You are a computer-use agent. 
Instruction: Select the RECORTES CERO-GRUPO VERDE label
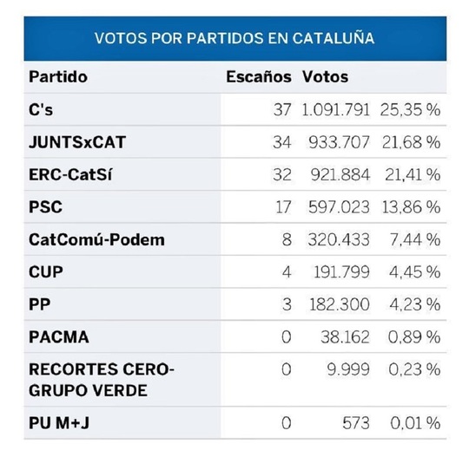pos(102,380)
